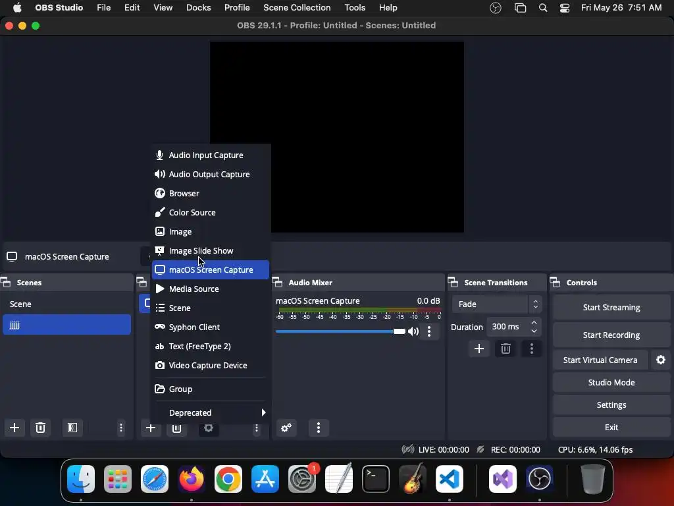Select Scene entry in source menu
The height and width of the screenshot is (506, 674).
(x=211, y=308)
